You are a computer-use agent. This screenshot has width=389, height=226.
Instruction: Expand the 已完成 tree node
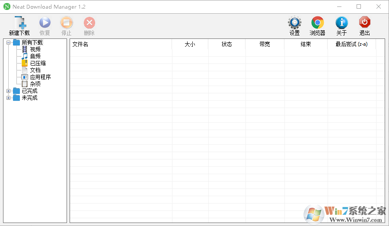pyautogui.click(x=8, y=91)
